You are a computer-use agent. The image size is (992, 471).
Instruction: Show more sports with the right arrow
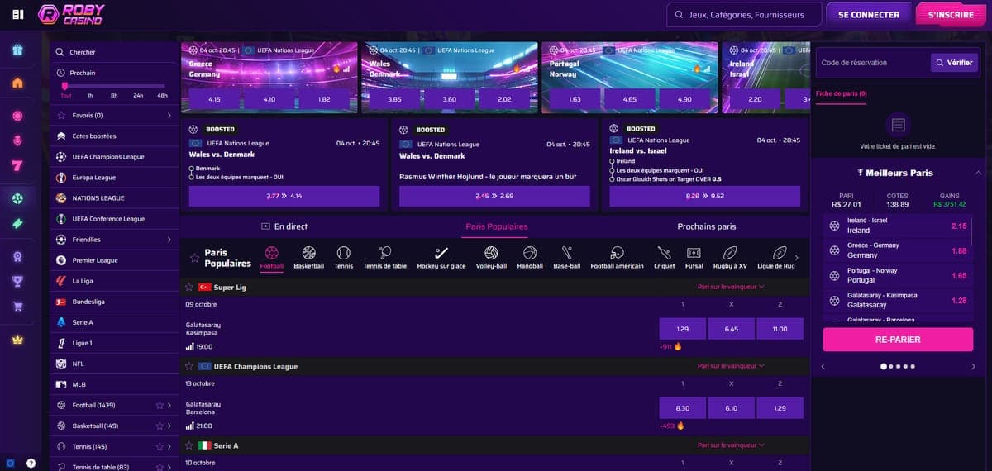tap(796, 258)
